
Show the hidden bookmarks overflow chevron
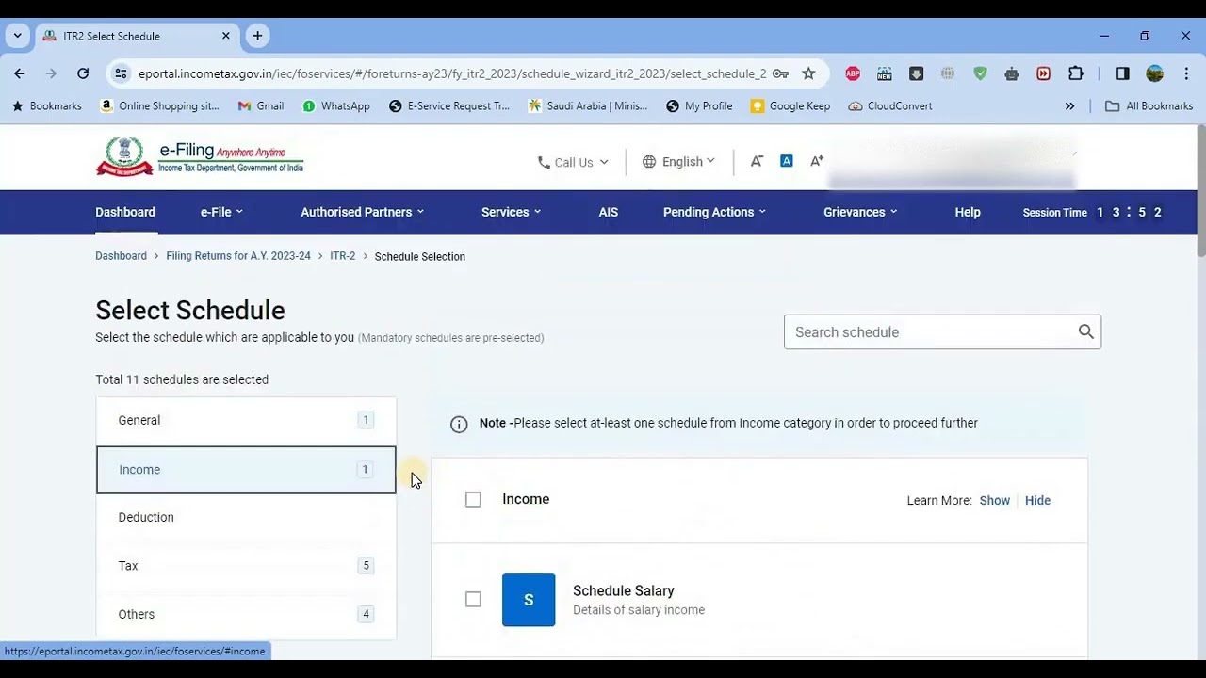point(1069,106)
